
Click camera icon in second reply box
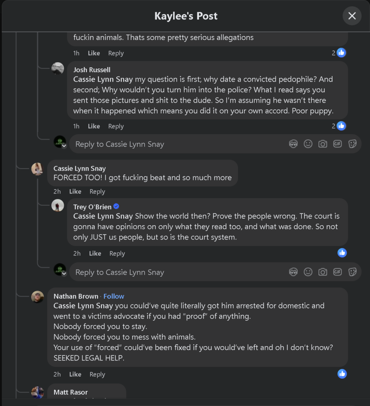pos(323,272)
